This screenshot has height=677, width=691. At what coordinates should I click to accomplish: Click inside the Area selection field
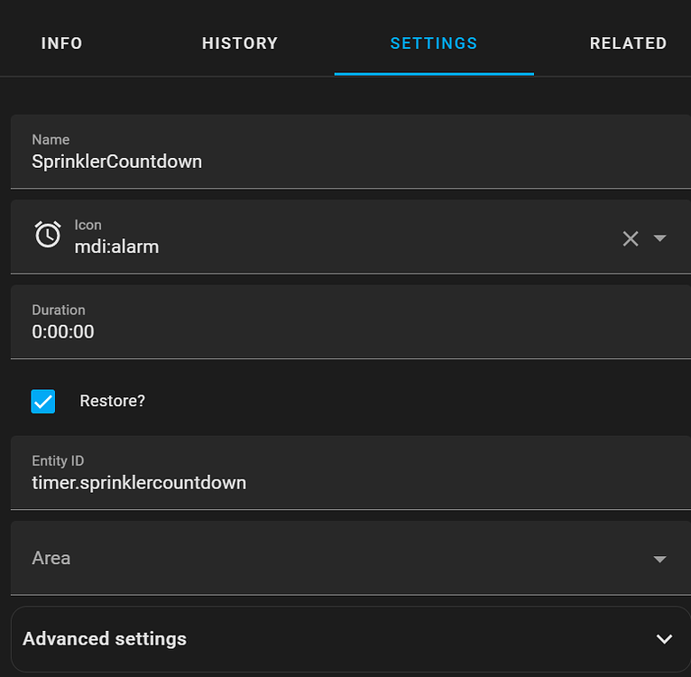351,558
